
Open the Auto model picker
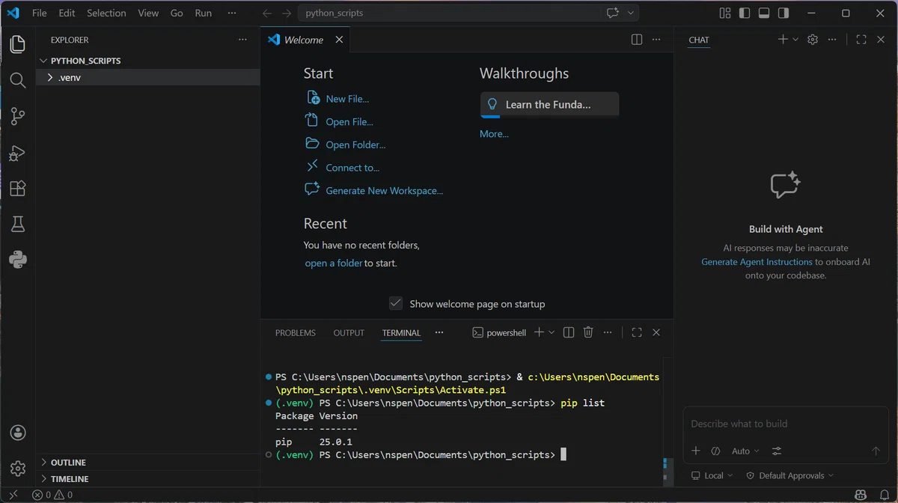(745, 451)
